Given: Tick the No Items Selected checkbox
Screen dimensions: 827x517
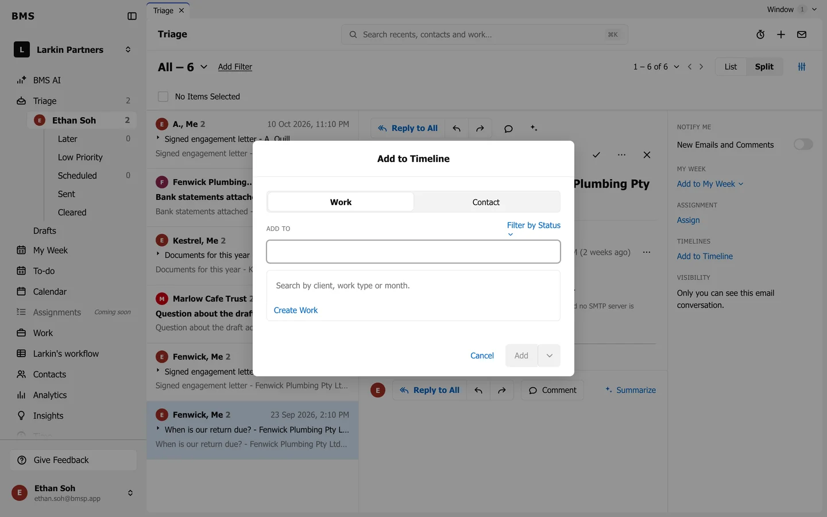Looking at the screenshot, I should click(x=163, y=97).
